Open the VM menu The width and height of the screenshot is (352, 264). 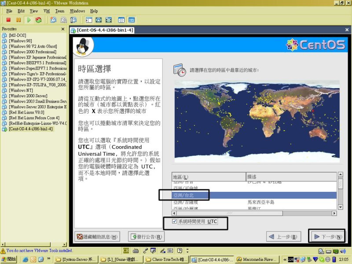[47, 11]
